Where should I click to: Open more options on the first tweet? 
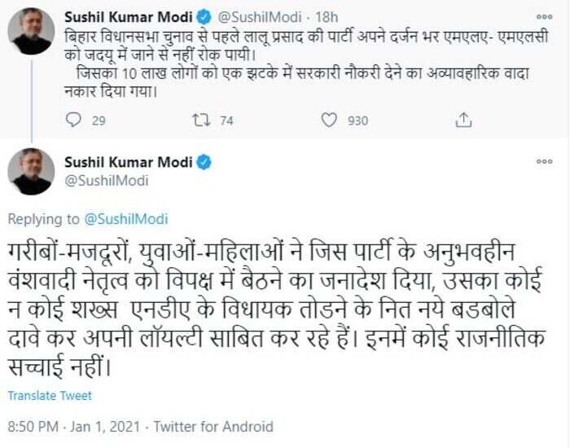(544, 17)
